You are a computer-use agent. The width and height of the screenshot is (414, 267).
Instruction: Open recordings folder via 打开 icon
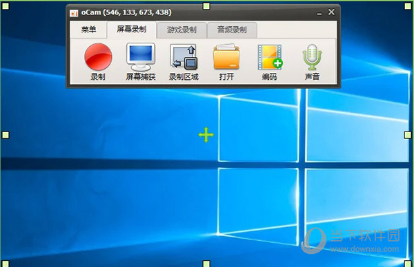[x=226, y=57]
